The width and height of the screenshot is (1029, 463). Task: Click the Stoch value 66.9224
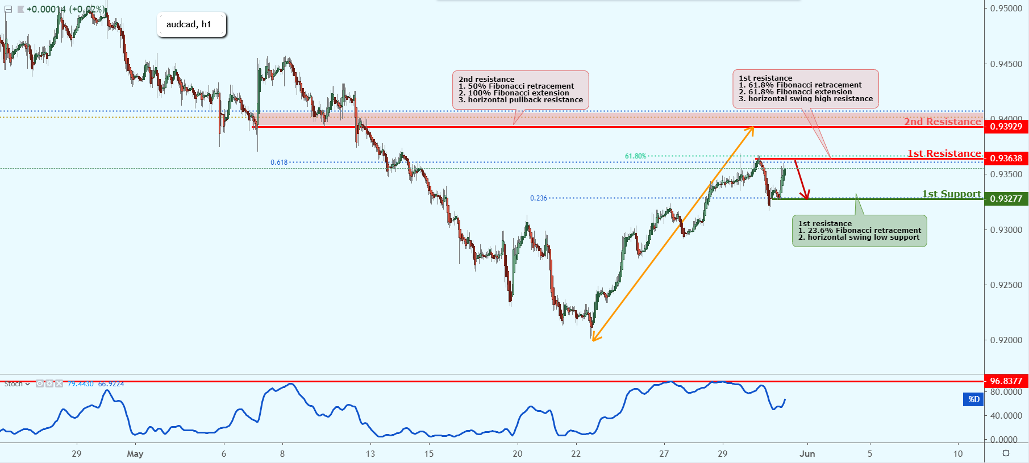point(111,384)
